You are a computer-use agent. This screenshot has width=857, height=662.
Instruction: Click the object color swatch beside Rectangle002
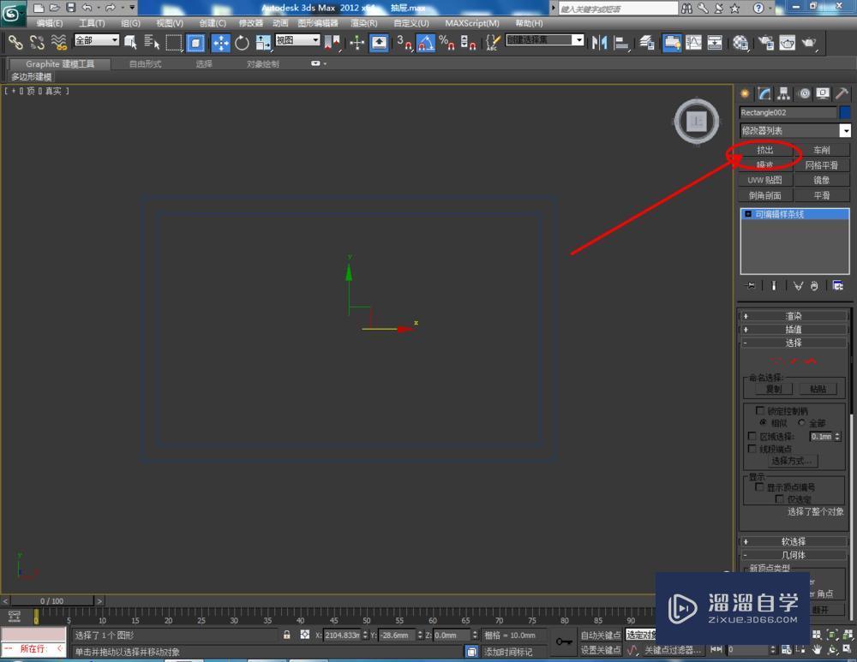pyautogui.click(x=843, y=112)
